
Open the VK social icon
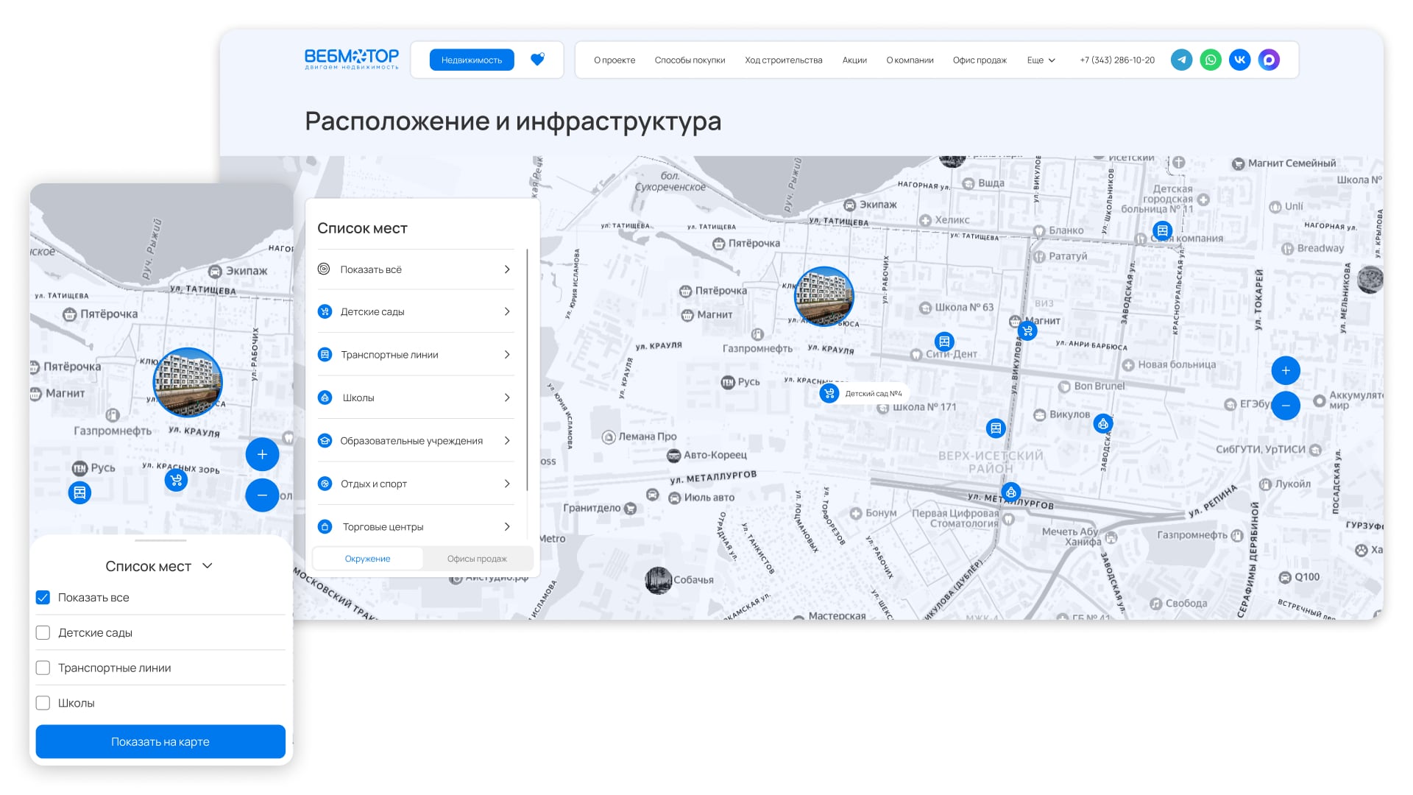click(1240, 60)
